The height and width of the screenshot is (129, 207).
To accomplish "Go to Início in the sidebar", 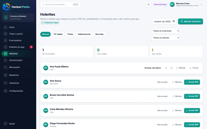I will coord(18,27).
